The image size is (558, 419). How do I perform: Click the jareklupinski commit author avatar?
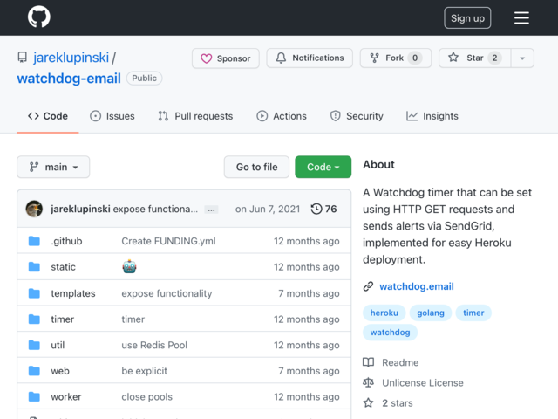click(34, 209)
